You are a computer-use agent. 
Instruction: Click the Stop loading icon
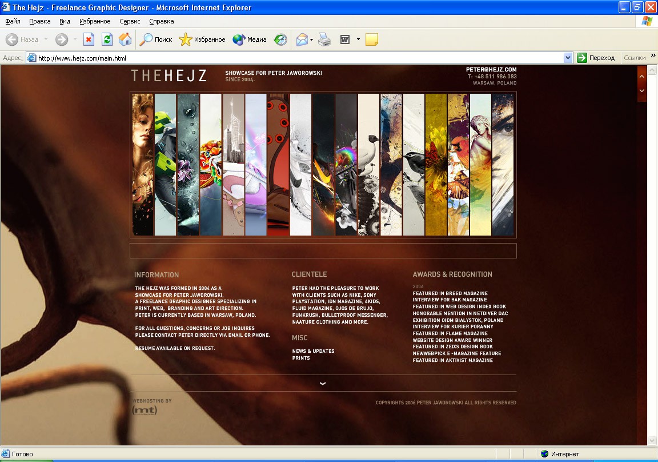coord(89,39)
